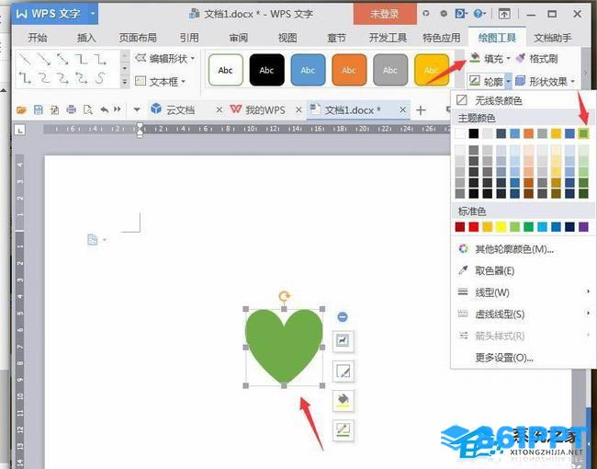
Task: Apply the blue Abc shape style
Action: click(308, 70)
